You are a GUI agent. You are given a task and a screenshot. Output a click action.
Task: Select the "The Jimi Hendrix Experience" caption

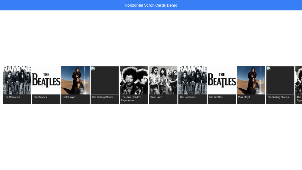(131, 99)
